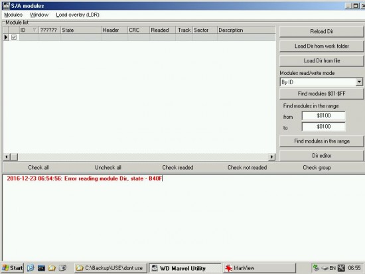Viewport: 365px width, 274px height.
Task: Open C:\Backup\USE taskbar folder window
Action: click(111, 268)
